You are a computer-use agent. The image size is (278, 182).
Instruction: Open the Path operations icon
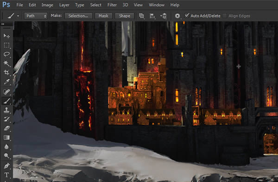coord(141,16)
